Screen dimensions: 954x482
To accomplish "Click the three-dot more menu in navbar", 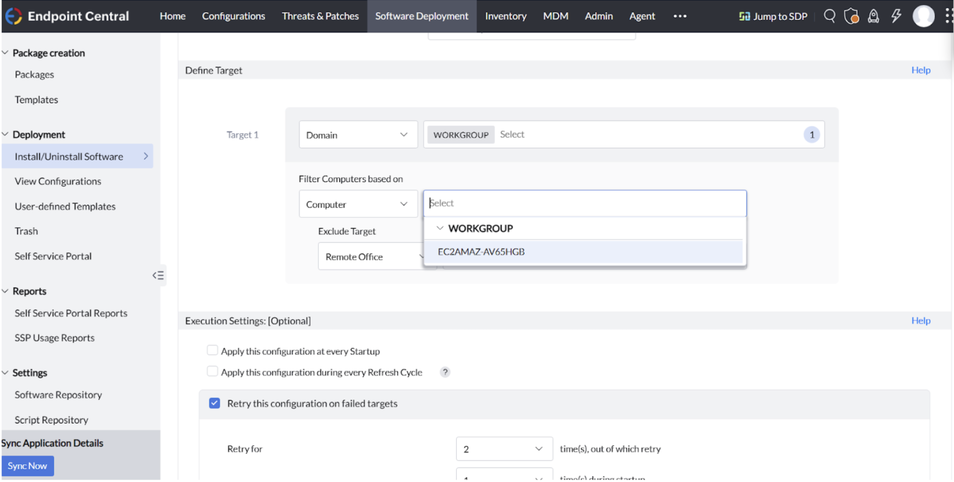I will [680, 16].
